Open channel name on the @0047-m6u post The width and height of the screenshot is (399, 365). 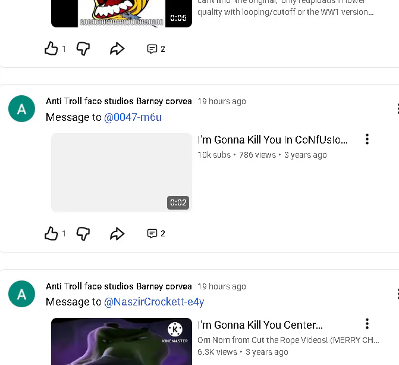coord(118,101)
